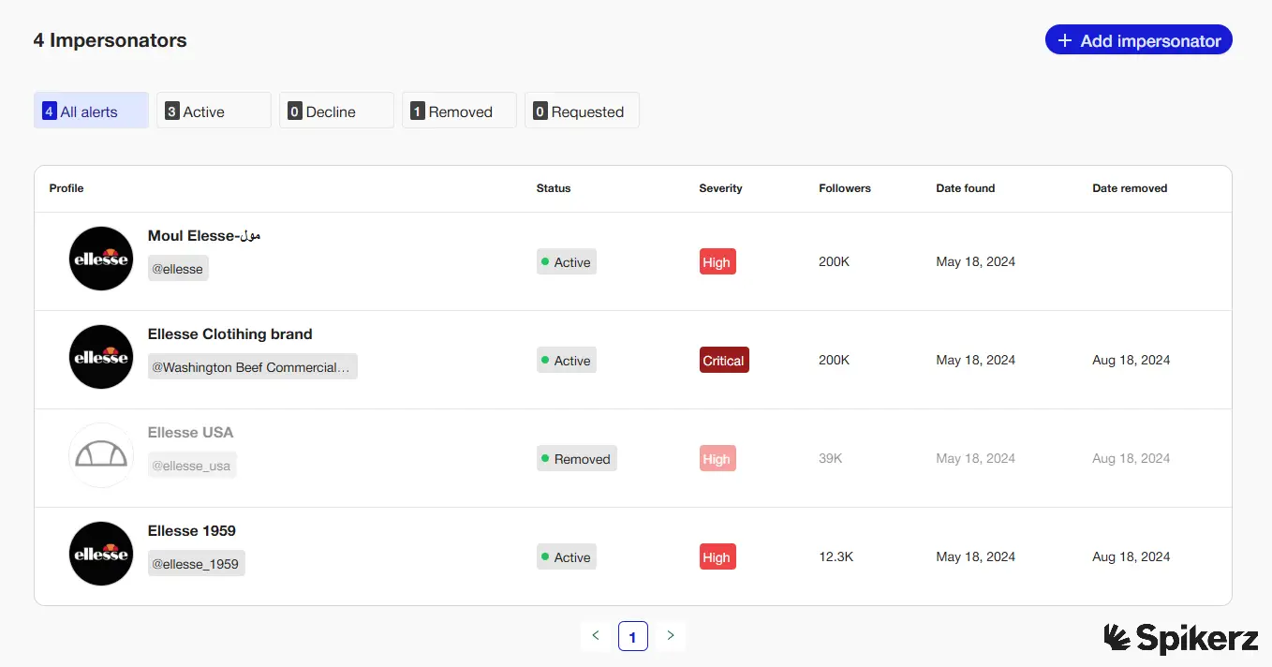Viewport: 1272px width, 667px height.
Task: Click May 18, 2024 in the Moul Elesse row
Action: [x=976, y=261]
